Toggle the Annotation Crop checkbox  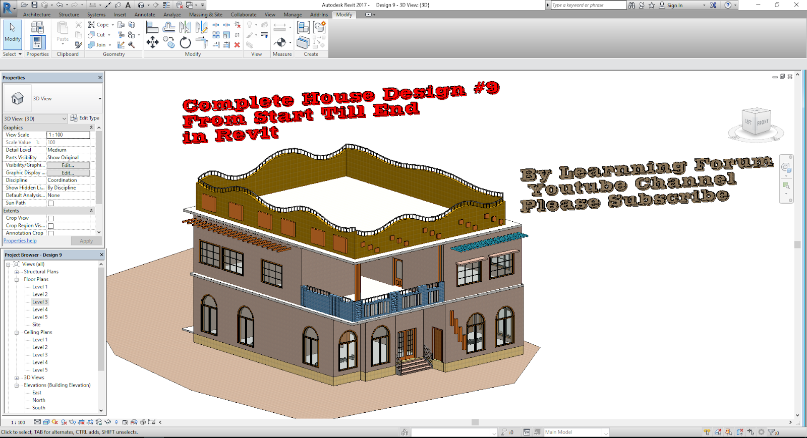[50, 233]
